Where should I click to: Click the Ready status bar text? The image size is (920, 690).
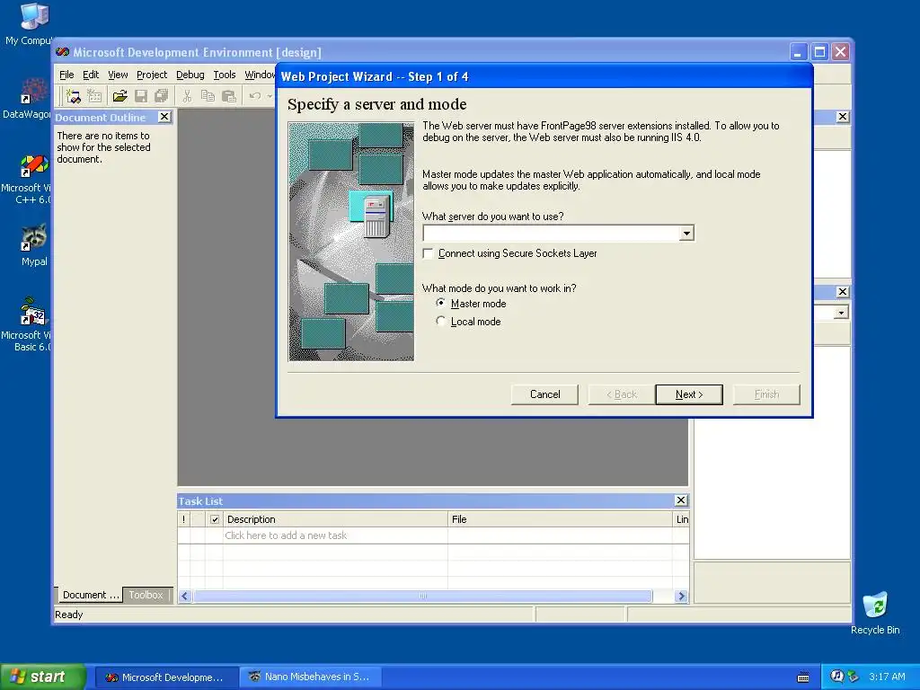point(68,615)
